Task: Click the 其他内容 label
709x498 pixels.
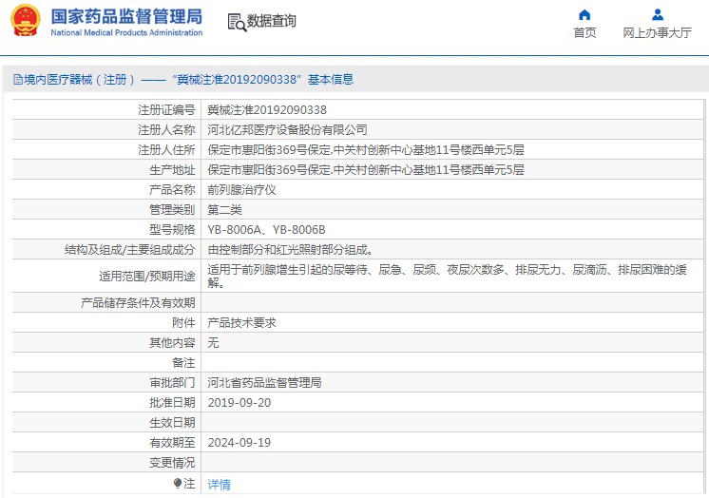Action: (x=172, y=343)
